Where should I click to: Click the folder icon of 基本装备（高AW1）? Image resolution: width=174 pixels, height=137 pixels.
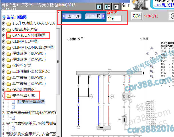(9, 84)
